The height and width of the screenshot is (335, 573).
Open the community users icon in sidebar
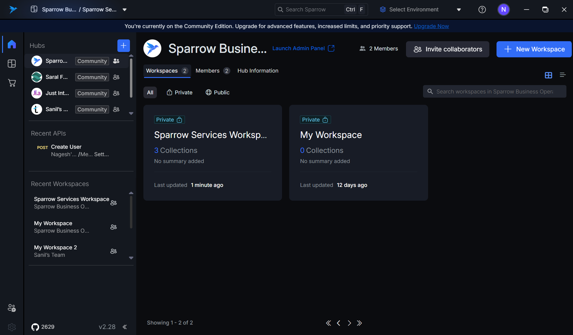(x=12, y=308)
